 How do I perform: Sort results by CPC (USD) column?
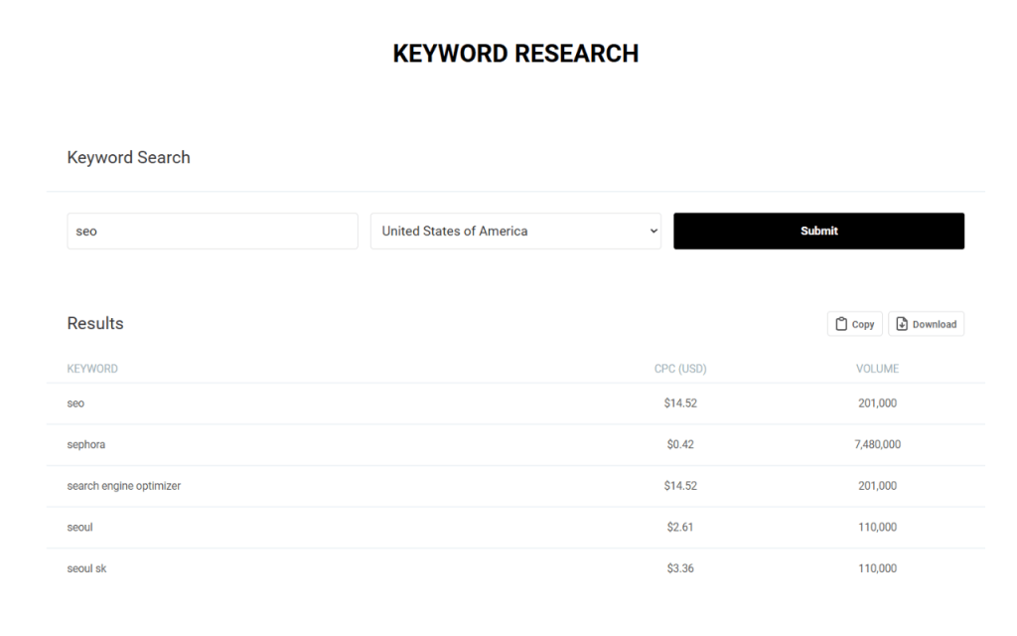680,368
